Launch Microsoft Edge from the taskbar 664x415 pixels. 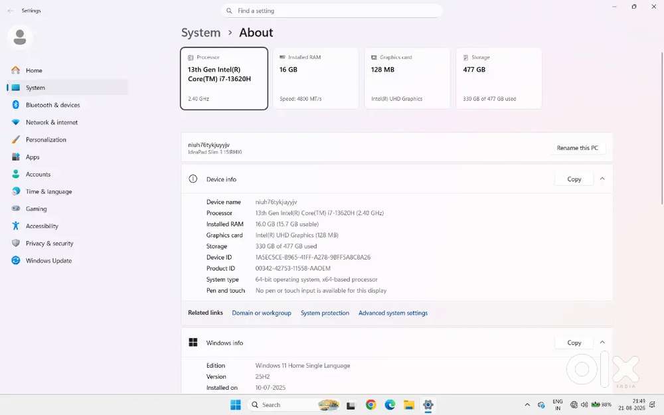[390, 405]
